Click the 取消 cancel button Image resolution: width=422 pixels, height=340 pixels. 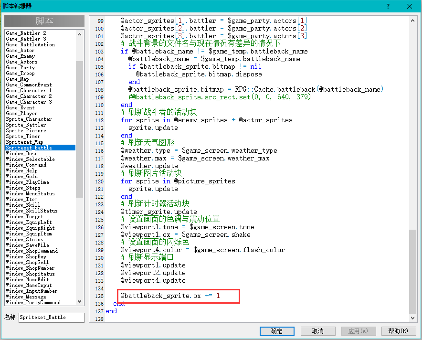pyautogui.click(x=318, y=331)
